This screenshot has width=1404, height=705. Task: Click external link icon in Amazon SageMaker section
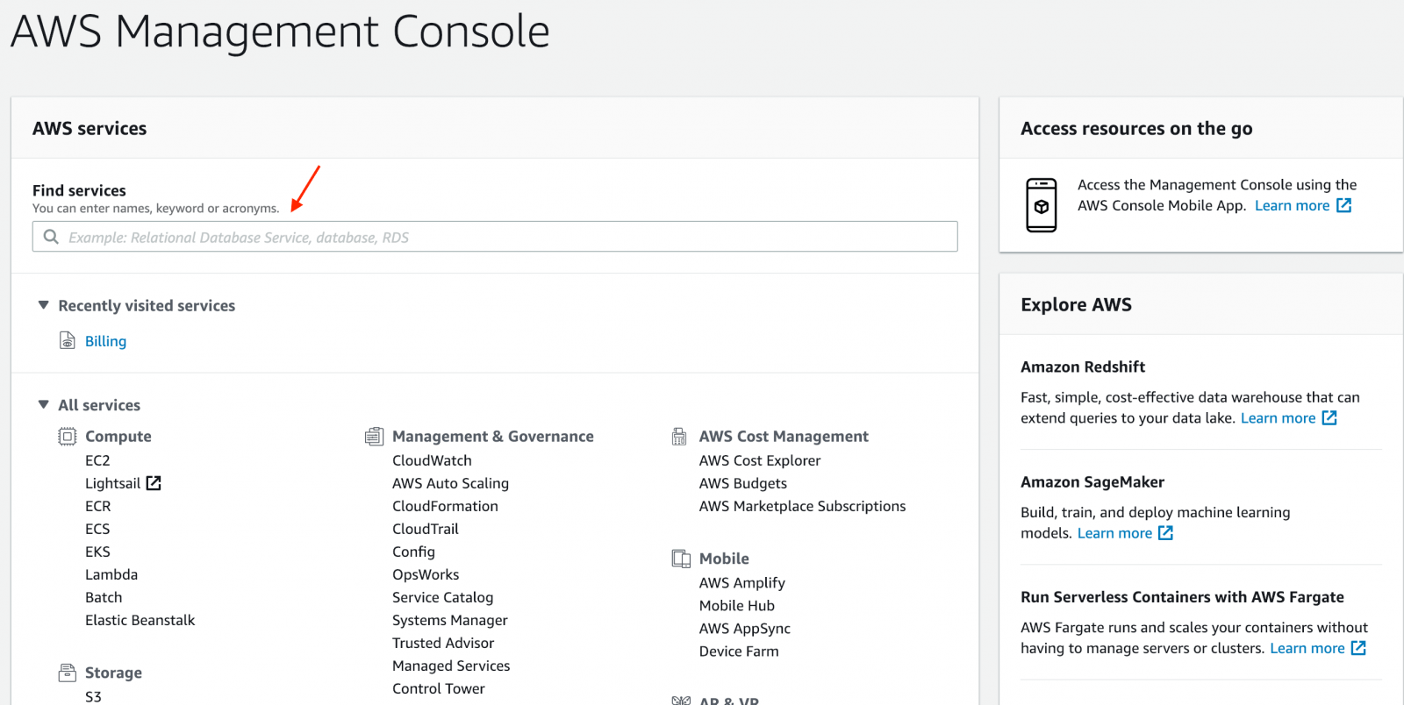[1165, 532]
